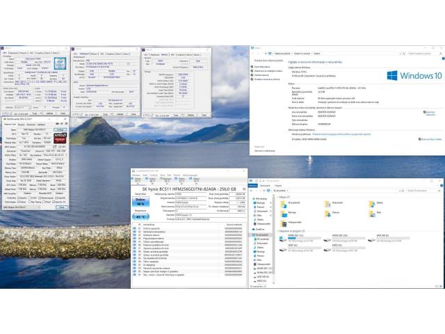Toggle the Vulkan checkbox in GPU-Z

click(19, 202)
